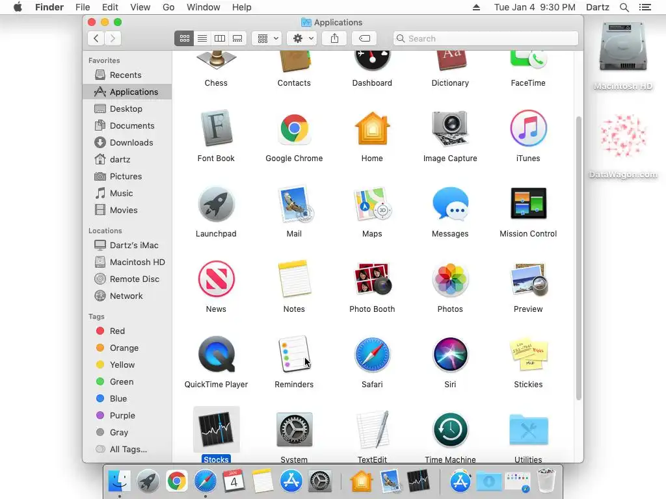Open Safari in Applications window
The image size is (666, 499).
372,355
